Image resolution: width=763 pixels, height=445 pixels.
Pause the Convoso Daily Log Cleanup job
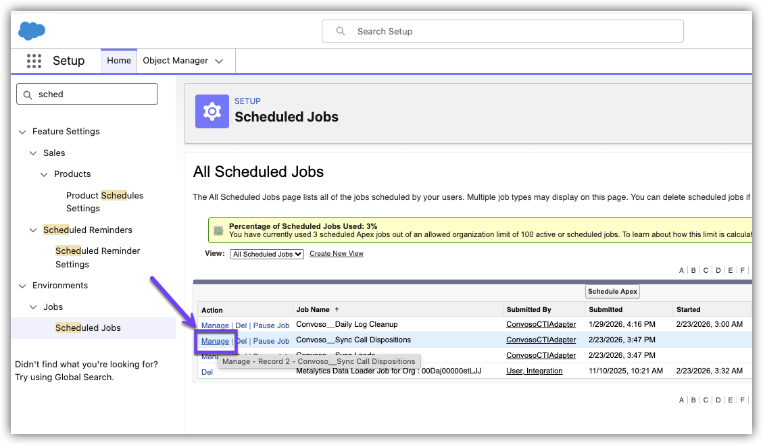[x=271, y=325]
